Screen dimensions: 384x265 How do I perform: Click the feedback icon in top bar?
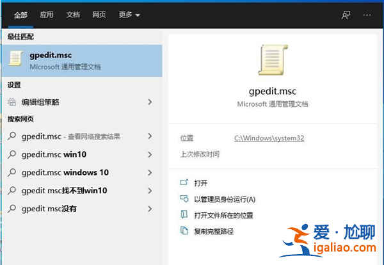(x=346, y=15)
